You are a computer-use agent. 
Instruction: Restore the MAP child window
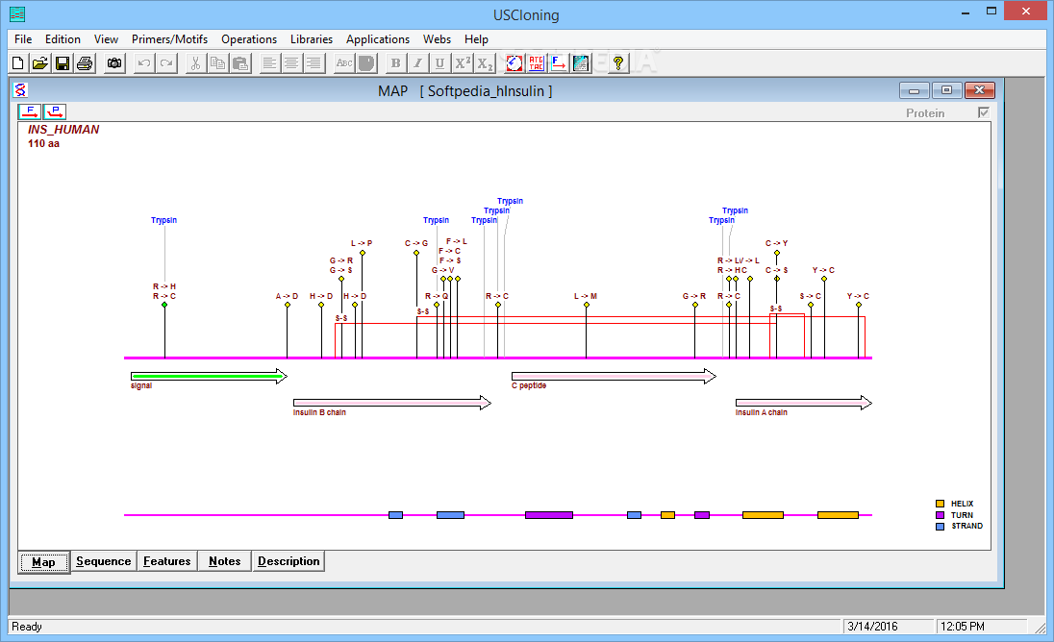(946, 90)
